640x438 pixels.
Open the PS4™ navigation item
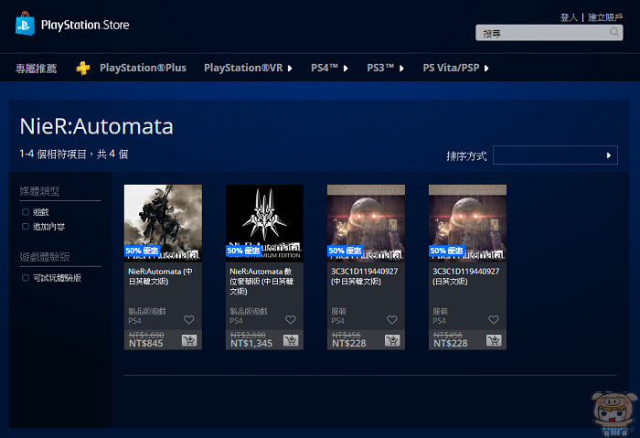(x=325, y=68)
